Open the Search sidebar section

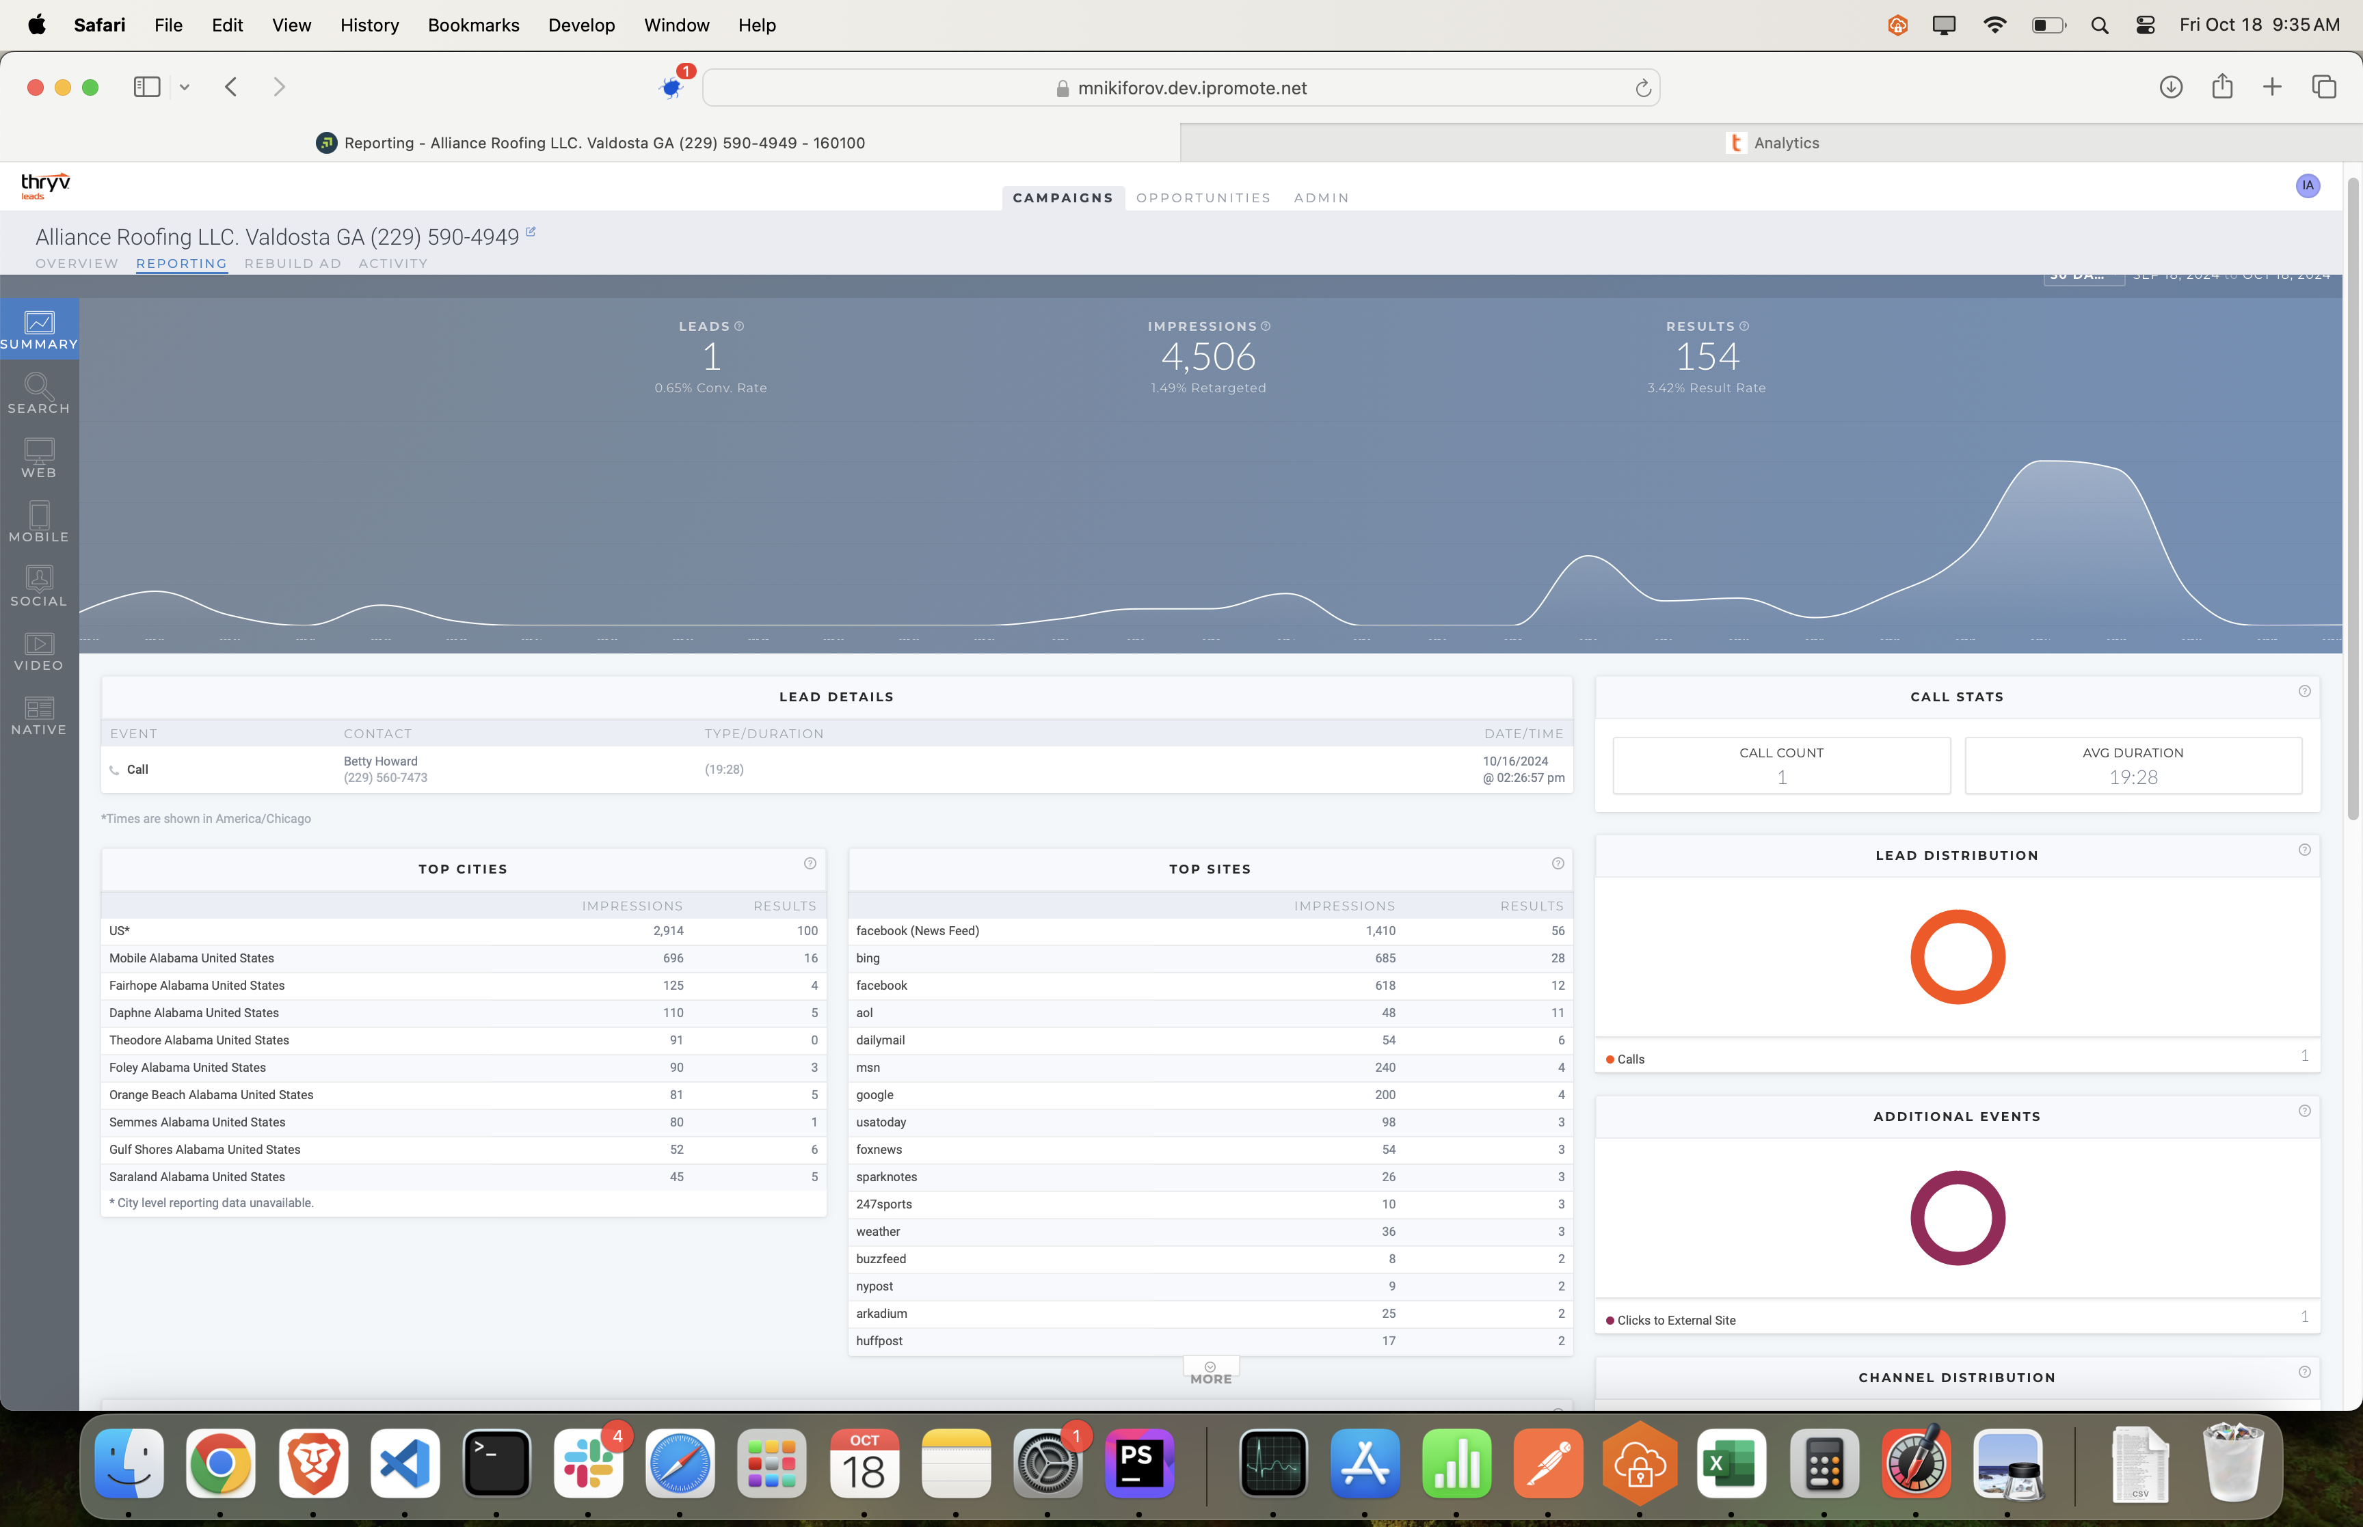click(x=40, y=394)
